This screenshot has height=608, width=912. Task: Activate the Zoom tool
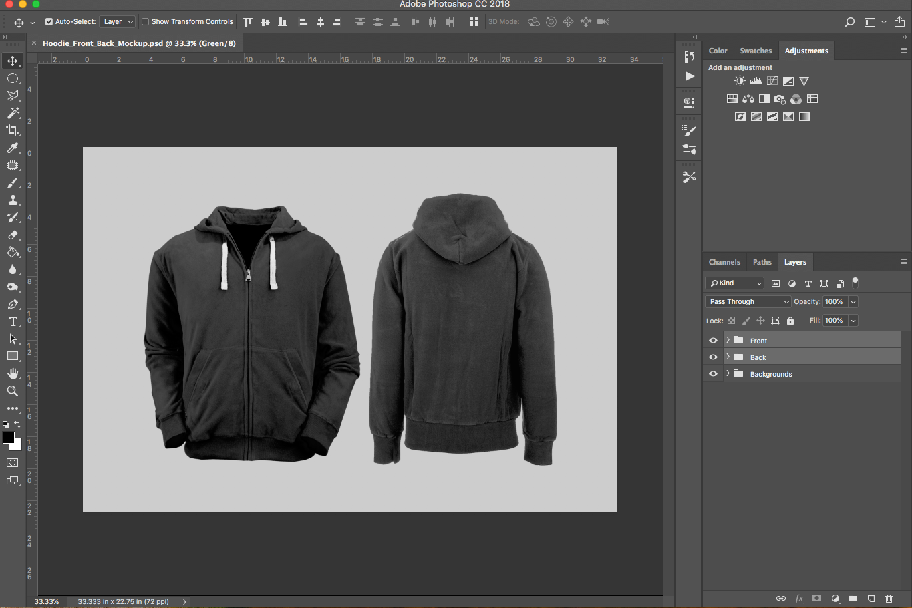click(13, 391)
